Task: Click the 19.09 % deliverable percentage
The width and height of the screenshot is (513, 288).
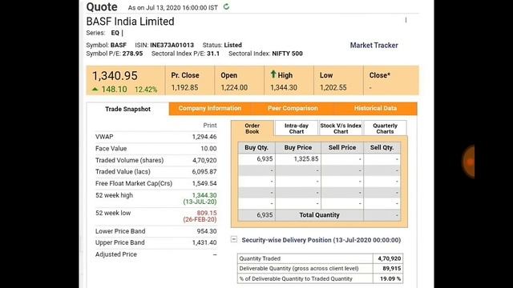Action: pos(390,279)
